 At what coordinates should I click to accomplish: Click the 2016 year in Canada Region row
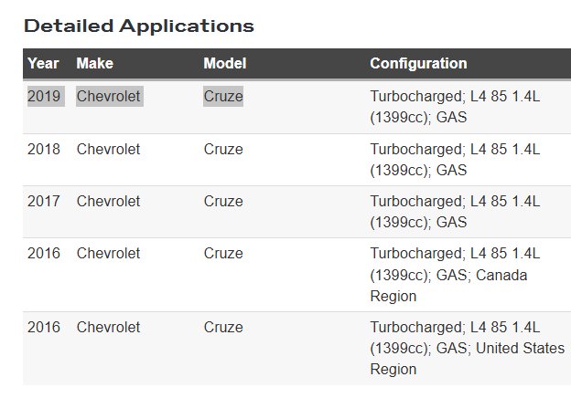(43, 253)
